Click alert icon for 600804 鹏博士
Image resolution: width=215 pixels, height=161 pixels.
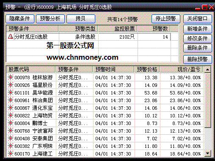click(11, 123)
